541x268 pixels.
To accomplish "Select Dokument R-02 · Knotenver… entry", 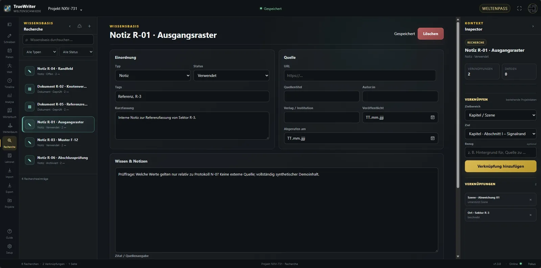I will click(x=58, y=89).
